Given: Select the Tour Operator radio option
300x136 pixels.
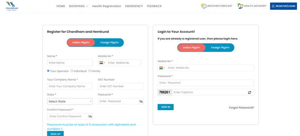Looking at the screenshot, I should [48, 71].
